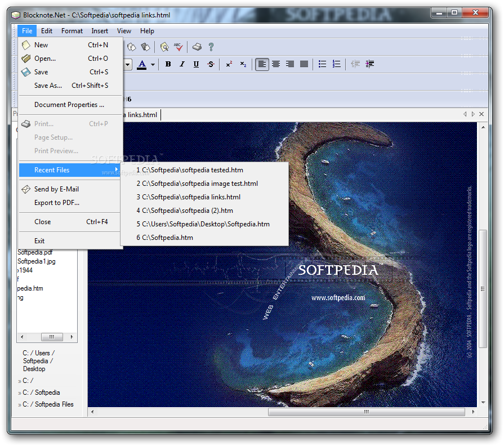This screenshot has height=446, width=504.
Task: Align text right
Action: click(x=290, y=64)
